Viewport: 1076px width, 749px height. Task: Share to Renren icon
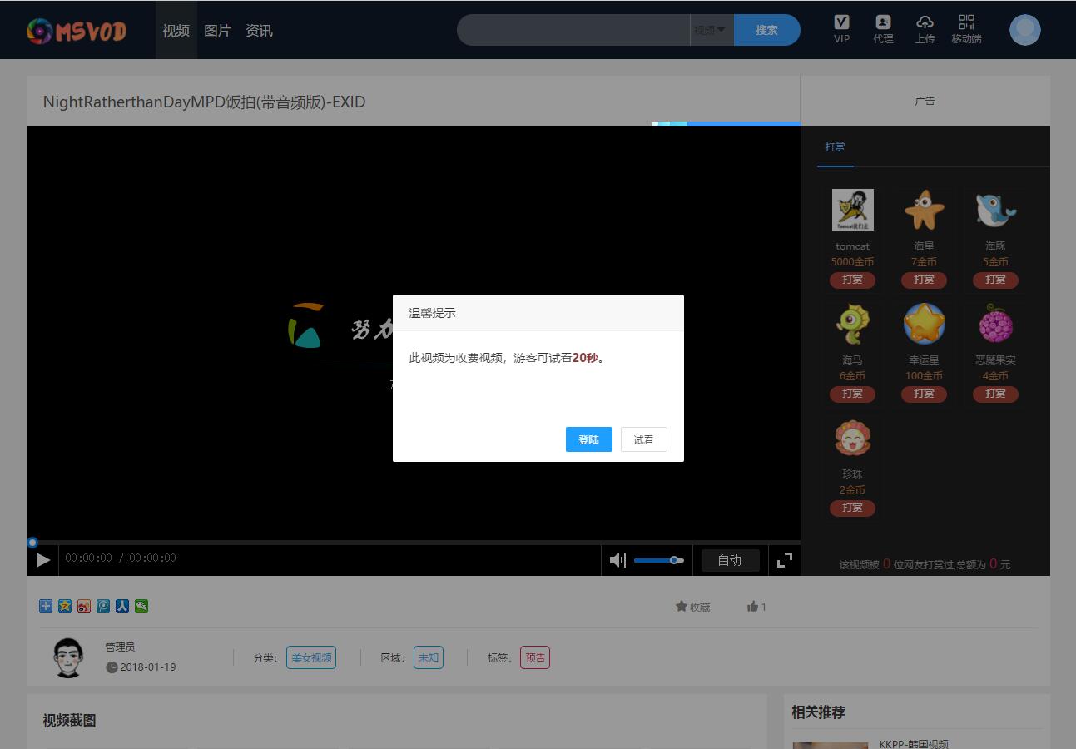point(122,606)
